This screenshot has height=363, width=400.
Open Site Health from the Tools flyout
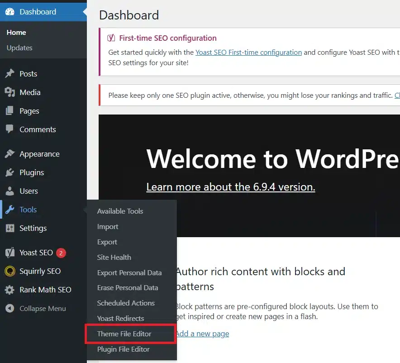pyautogui.click(x=114, y=257)
